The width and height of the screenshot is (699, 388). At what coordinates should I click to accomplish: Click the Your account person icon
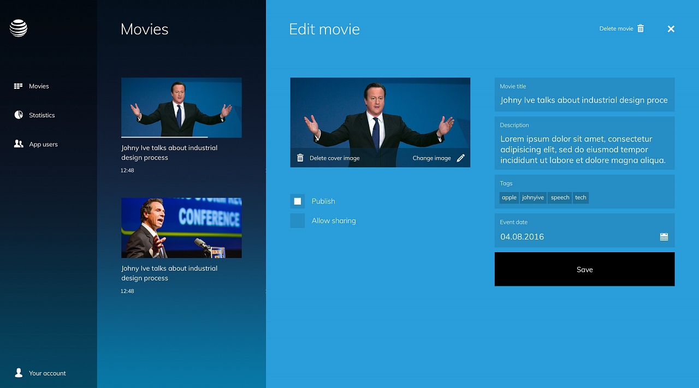click(x=19, y=373)
